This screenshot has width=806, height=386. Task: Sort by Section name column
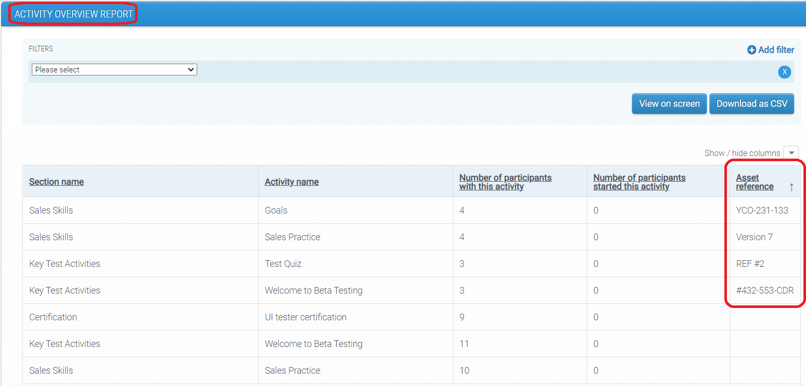click(56, 182)
